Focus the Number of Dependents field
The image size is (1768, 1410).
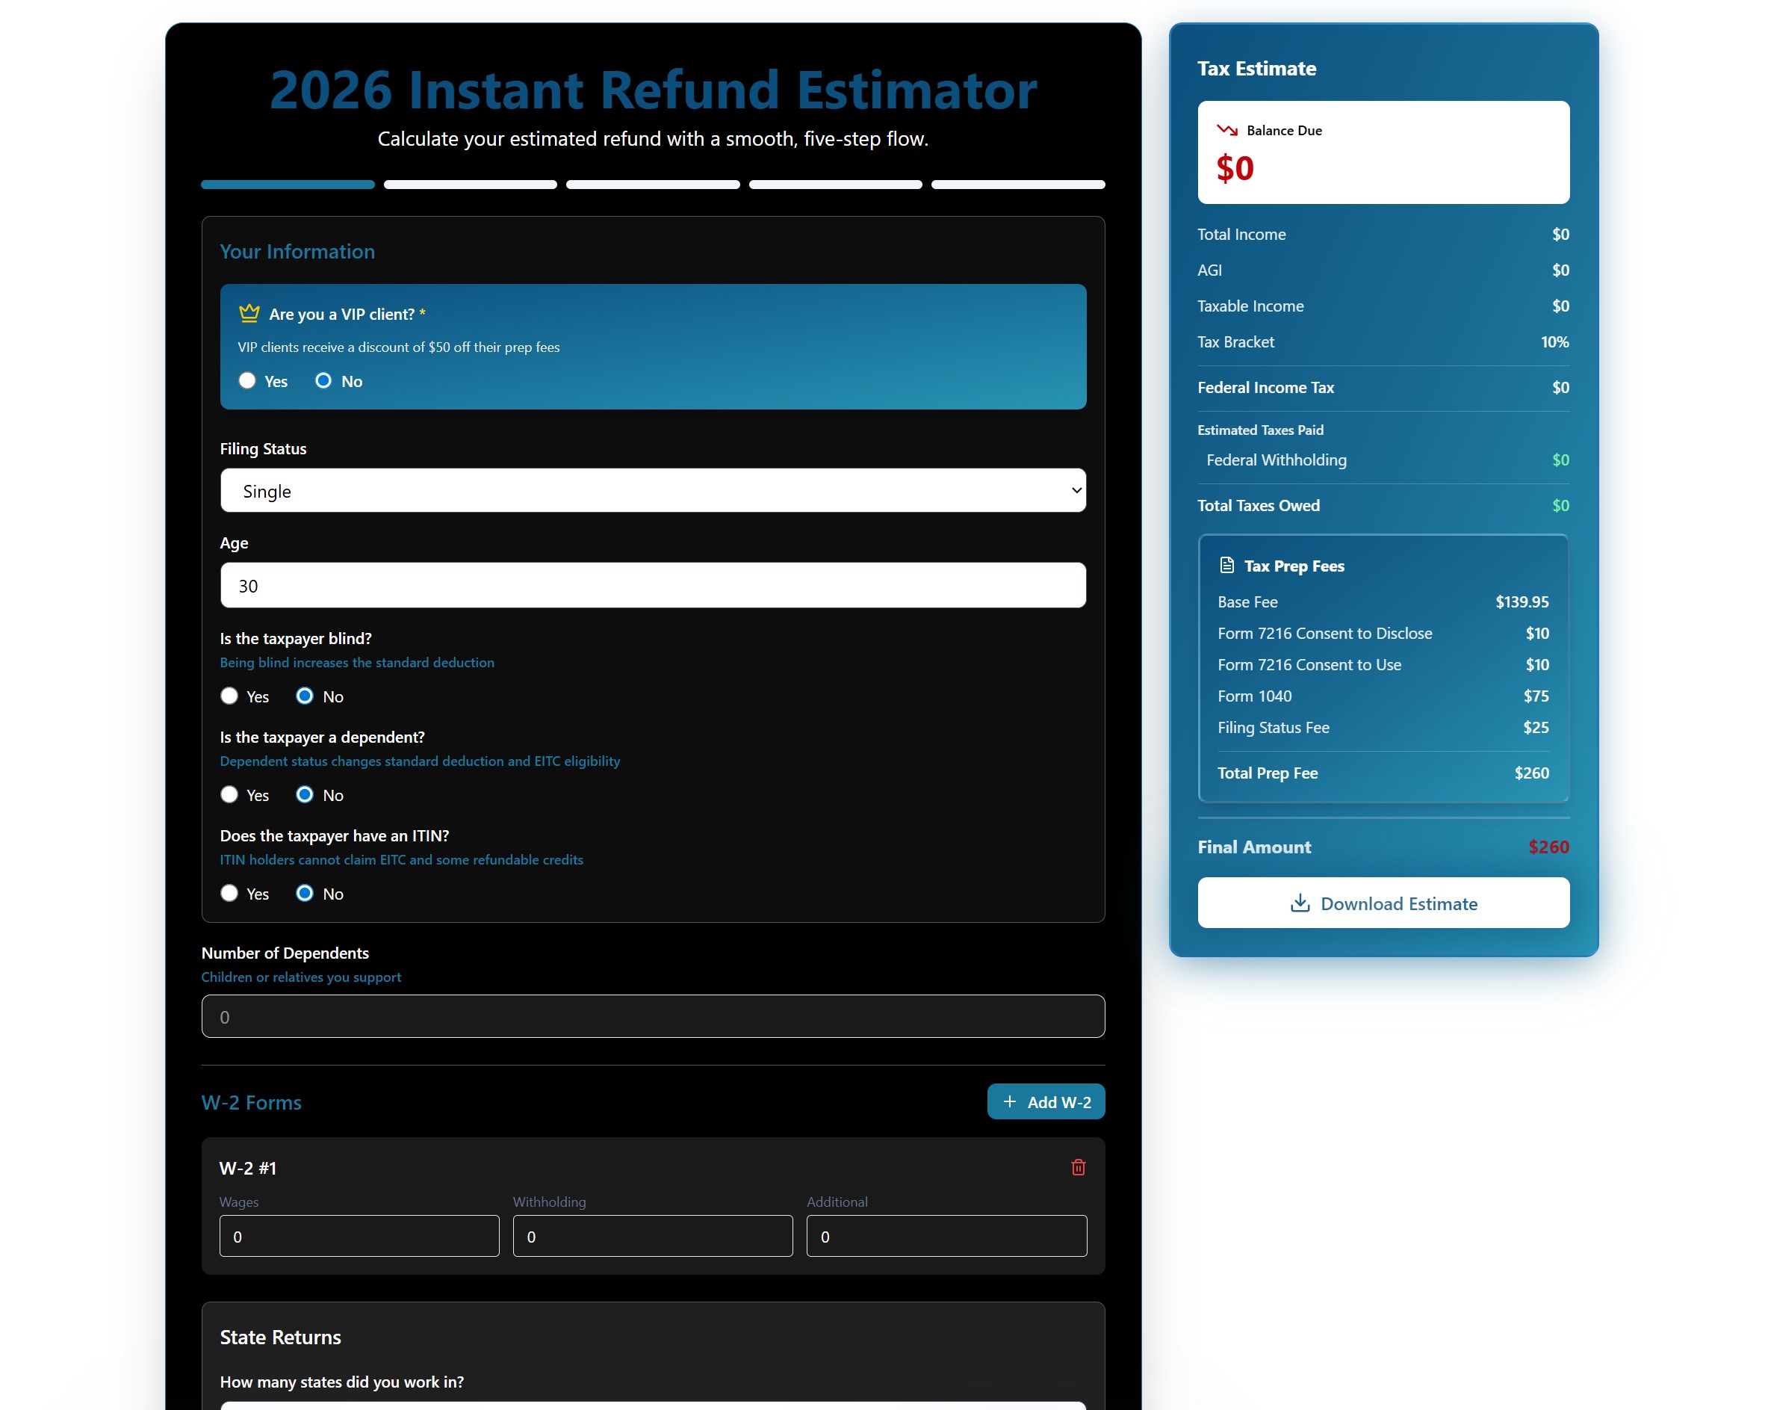653,1016
